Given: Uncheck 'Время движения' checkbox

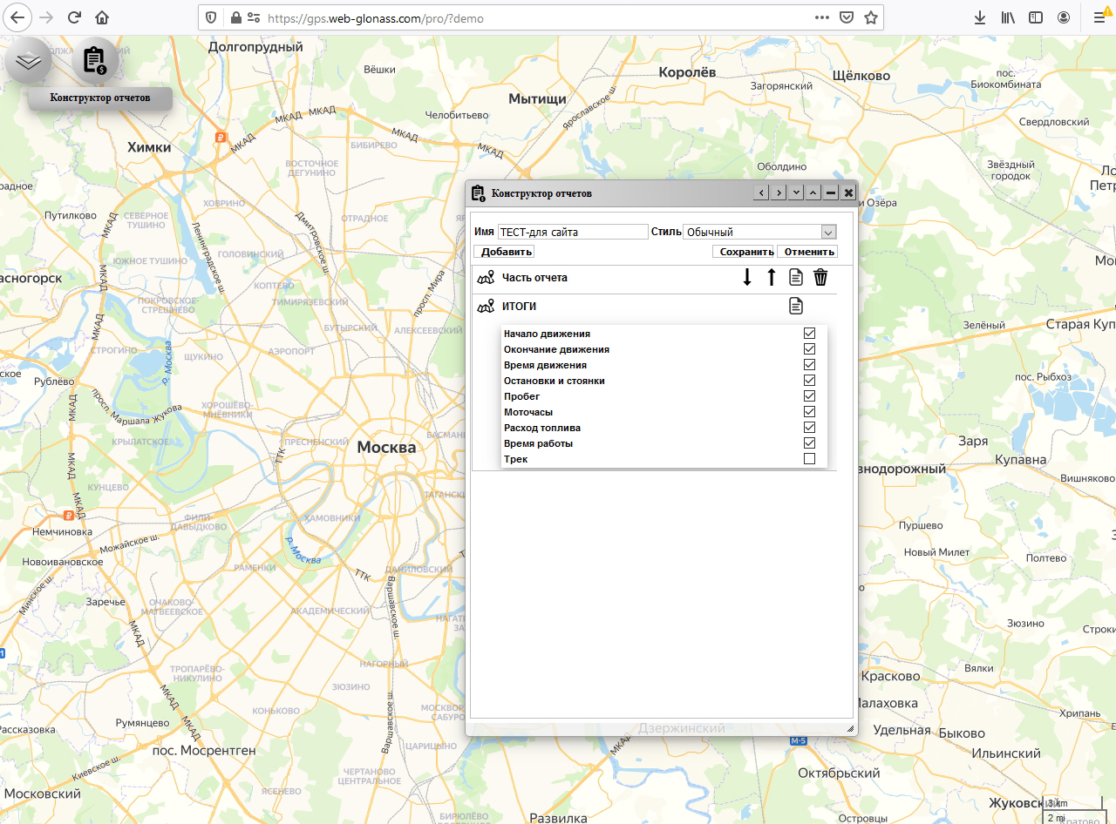Looking at the screenshot, I should pos(809,364).
